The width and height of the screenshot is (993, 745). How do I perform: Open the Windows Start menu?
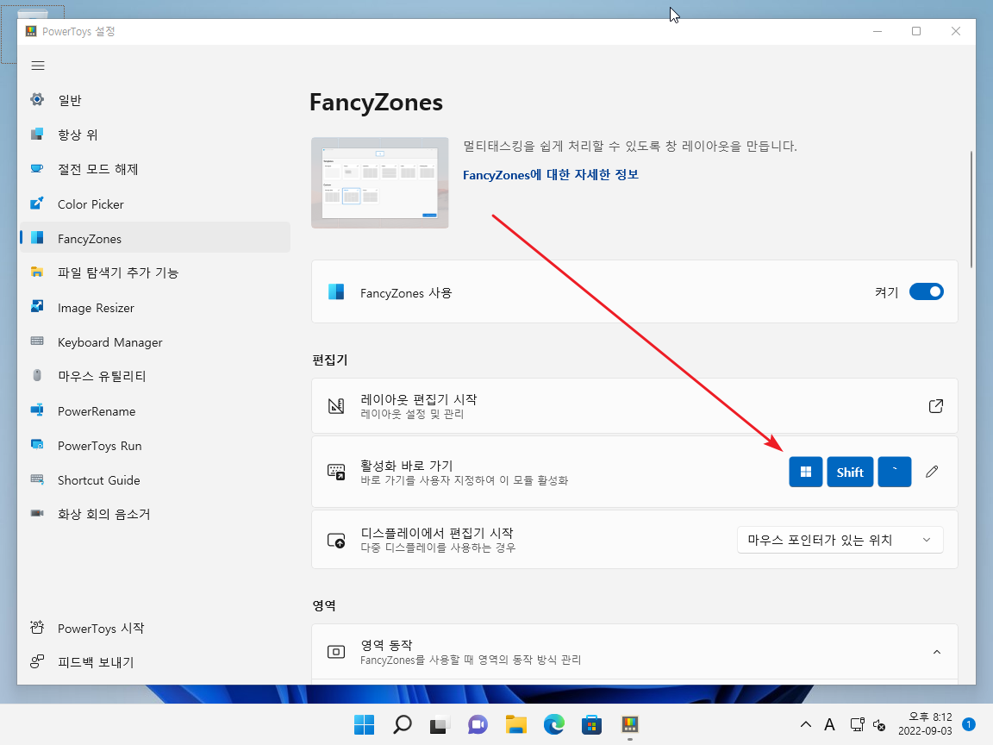tap(364, 724)
